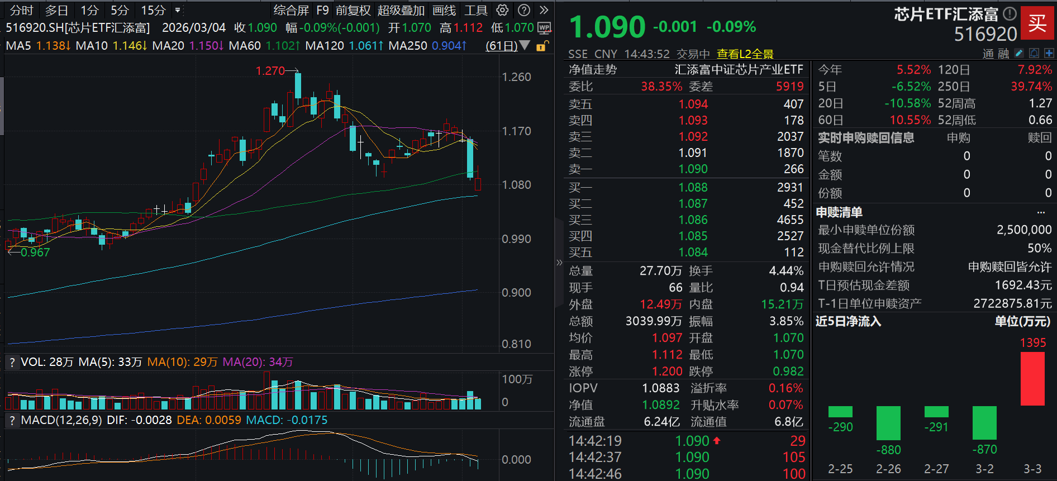
Task: Click the WP monitor icon beside low price
Action: point(544,28)
